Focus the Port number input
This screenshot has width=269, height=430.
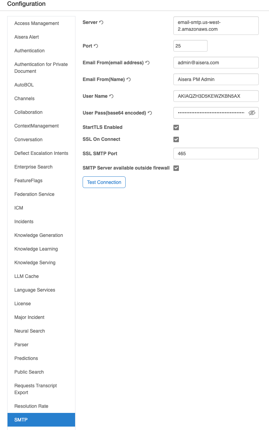coord(190,46)
